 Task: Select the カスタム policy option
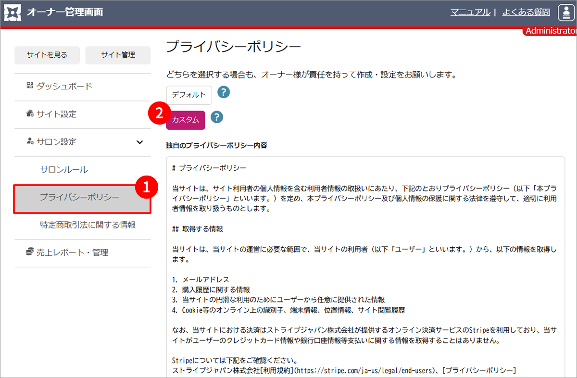(x=186, y=120)
